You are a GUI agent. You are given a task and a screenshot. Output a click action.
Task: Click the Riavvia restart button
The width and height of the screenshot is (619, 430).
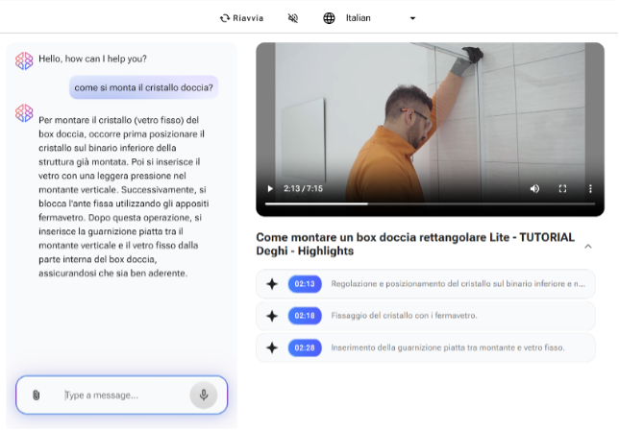coord(241,18)
